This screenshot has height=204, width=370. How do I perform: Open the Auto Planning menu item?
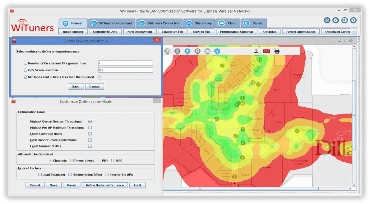point(73,32)
